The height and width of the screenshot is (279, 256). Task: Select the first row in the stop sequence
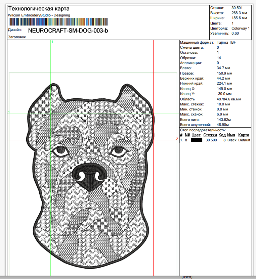click(x=215, y=140)
